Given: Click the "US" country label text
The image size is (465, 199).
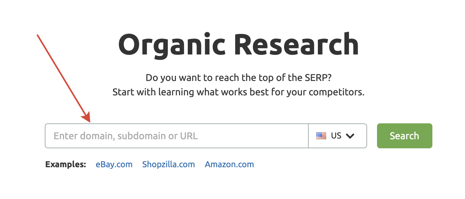Looking at the screenshot, I should click(336, 136).
